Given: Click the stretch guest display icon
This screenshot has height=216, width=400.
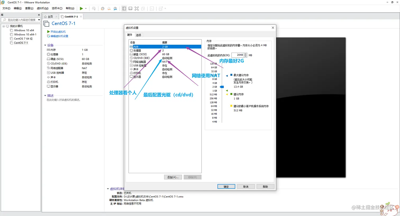Looking at the screenshot, I should coord(161,8).
